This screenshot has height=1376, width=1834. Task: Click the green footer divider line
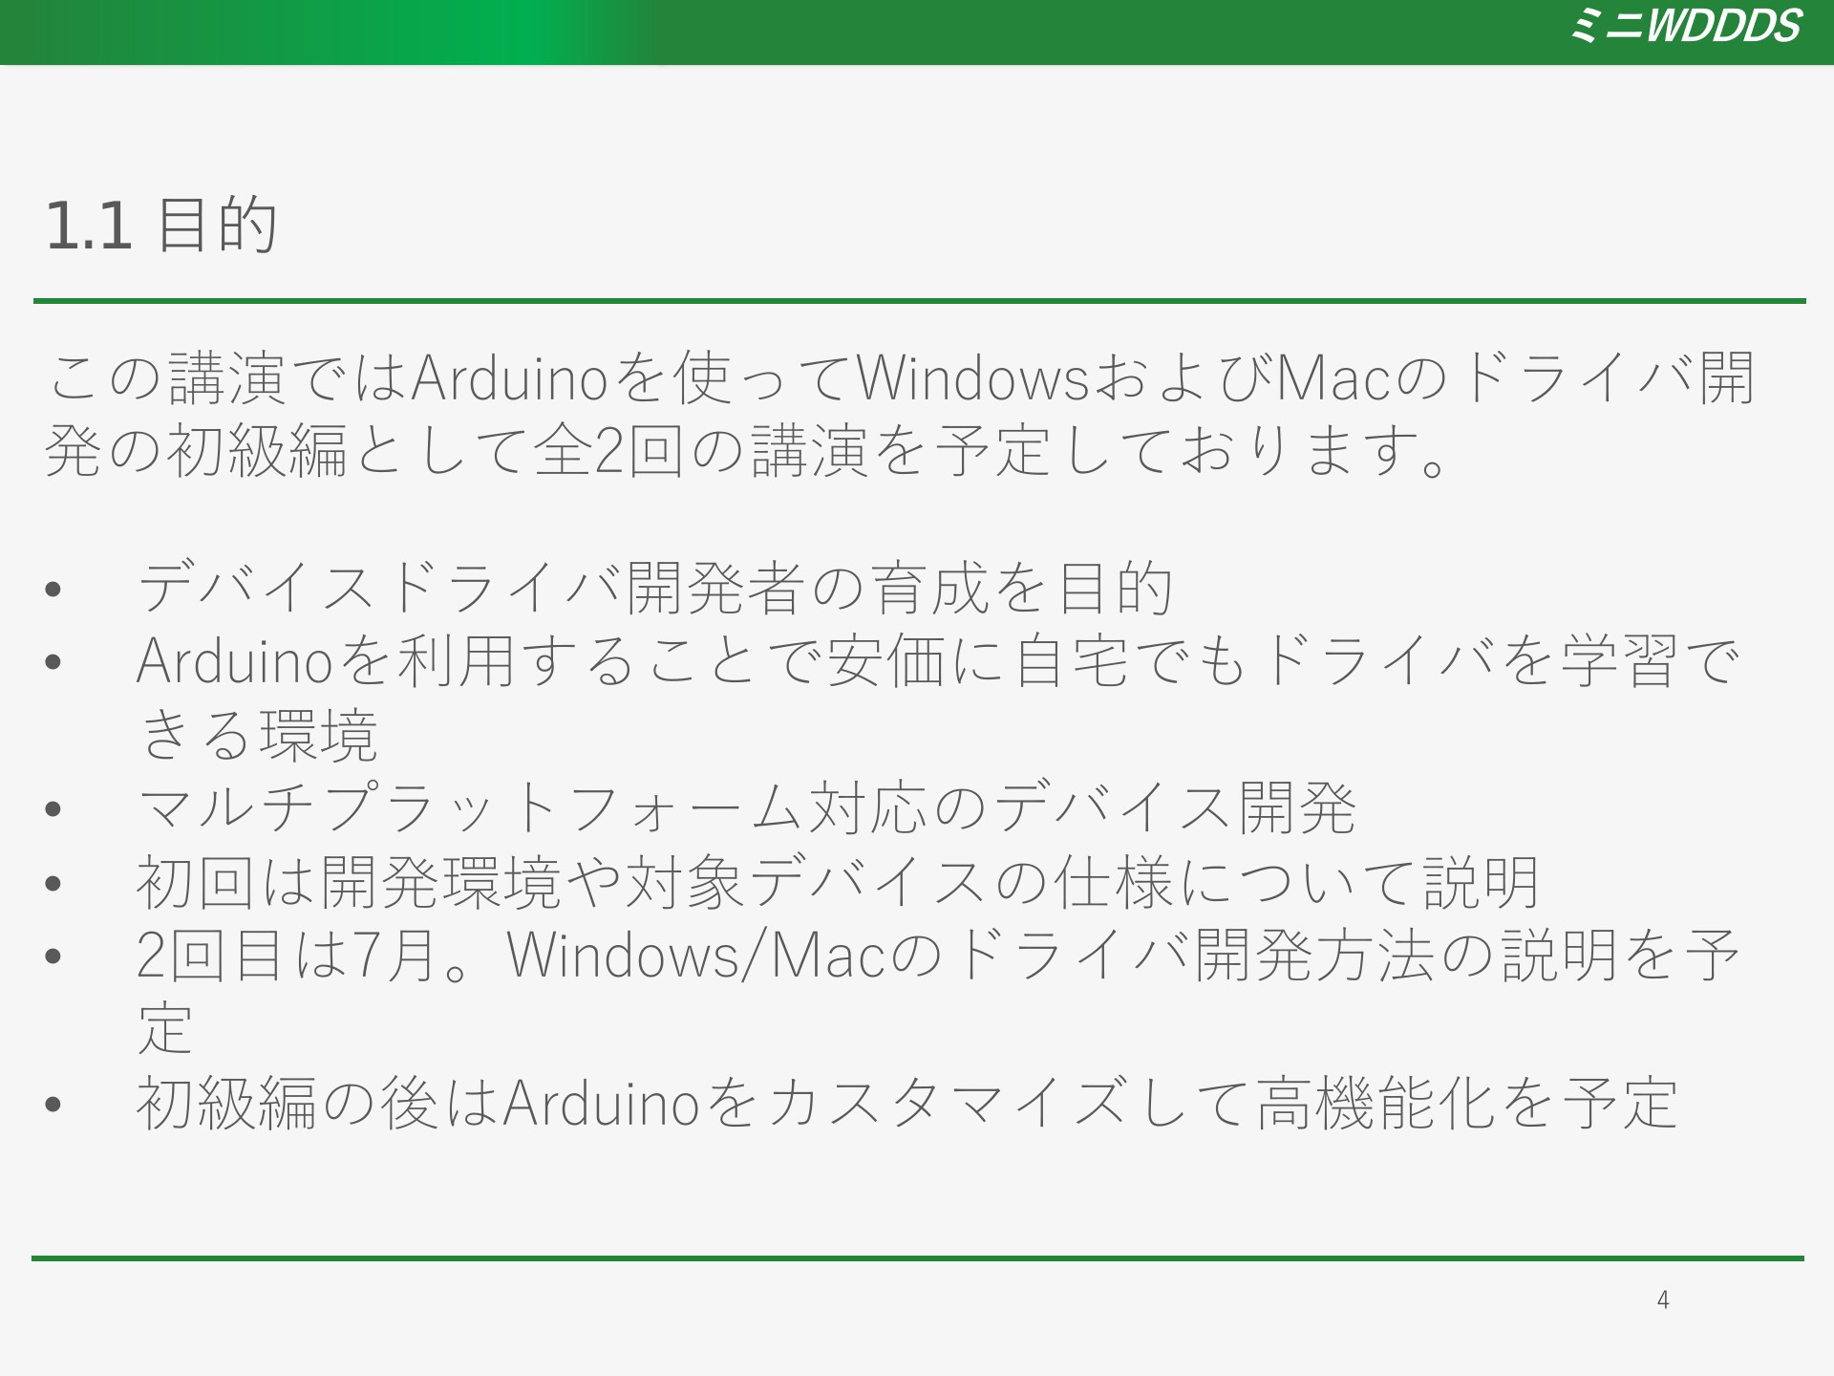point(918,1258)
